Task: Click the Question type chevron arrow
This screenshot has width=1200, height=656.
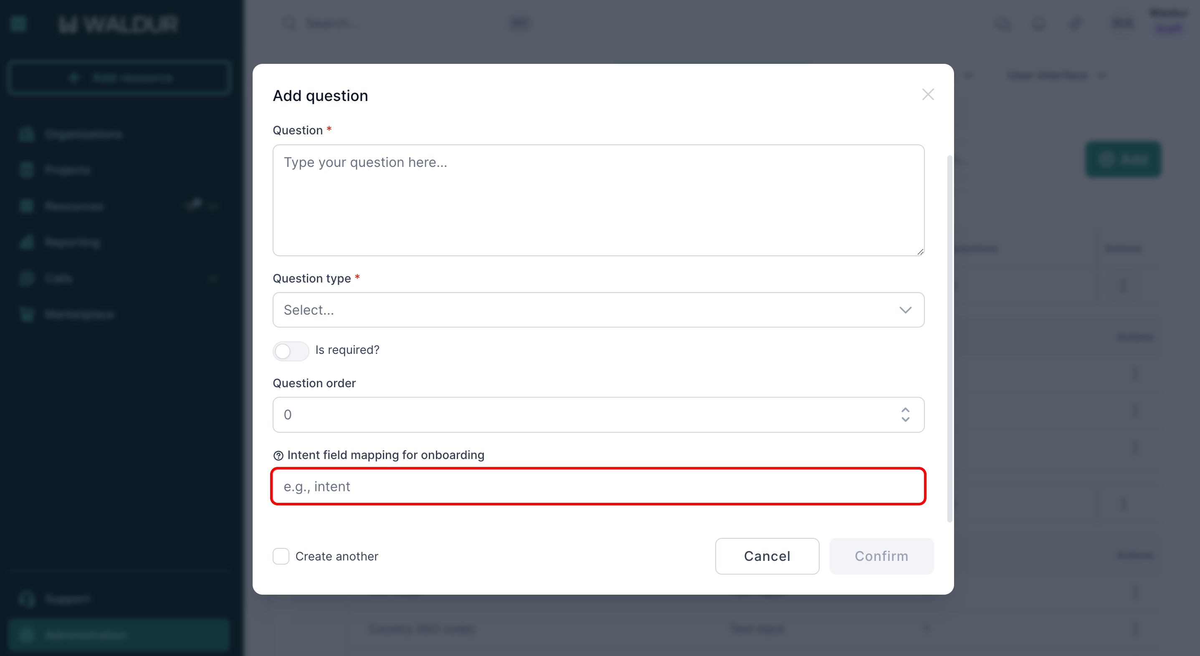Action: pyautogui.click(x=905, y=310)
